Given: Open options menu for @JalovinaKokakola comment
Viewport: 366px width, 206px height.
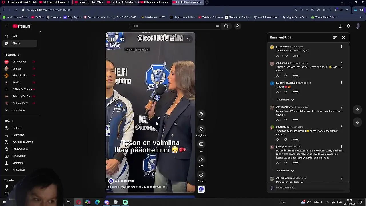Looking at the screenshot, I should 341,83.
